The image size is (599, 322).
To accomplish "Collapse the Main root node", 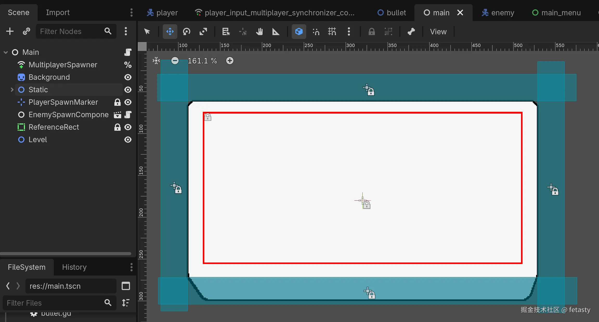I will coord(6,52).
